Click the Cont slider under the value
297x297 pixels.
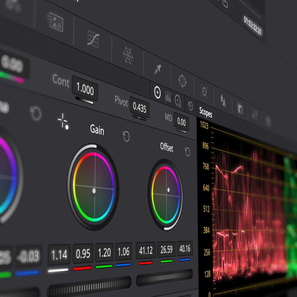click(x=84, y=100)
